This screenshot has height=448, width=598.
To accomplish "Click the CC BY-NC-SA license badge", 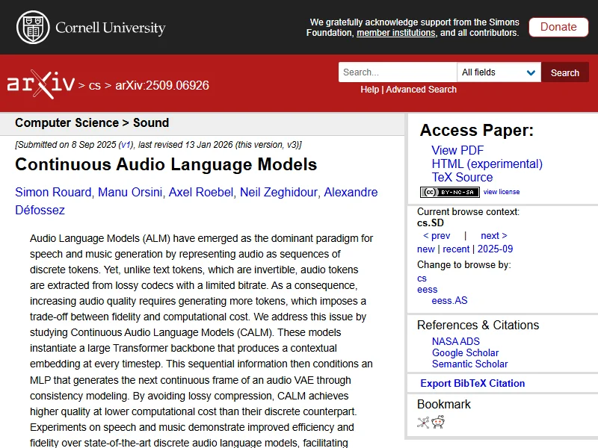I will coord(449,192).
